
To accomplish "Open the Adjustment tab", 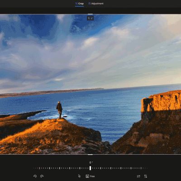I will [96, 4].
